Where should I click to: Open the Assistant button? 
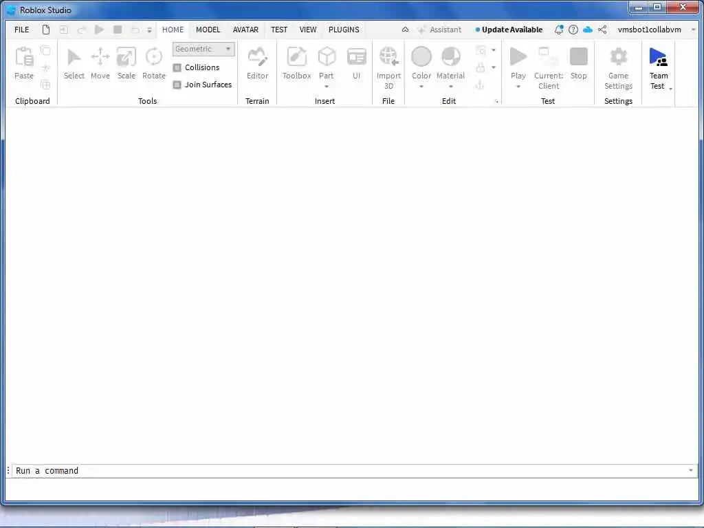[x=439, y=30]
